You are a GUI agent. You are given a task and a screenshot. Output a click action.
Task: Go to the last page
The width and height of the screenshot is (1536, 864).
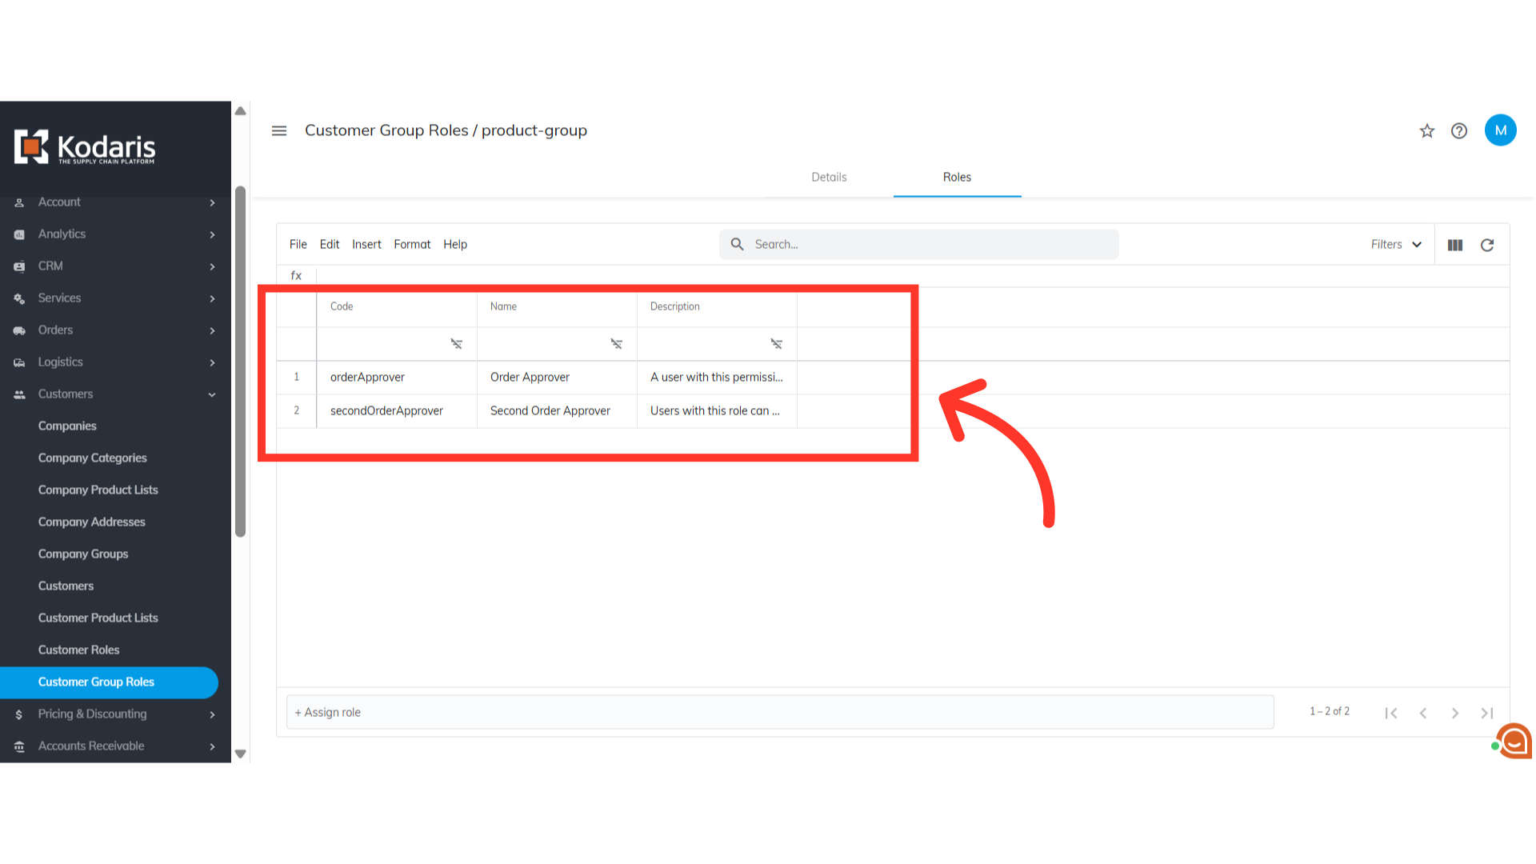[1486, 713]
